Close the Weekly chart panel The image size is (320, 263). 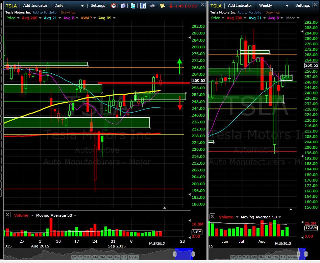point(316,4)
